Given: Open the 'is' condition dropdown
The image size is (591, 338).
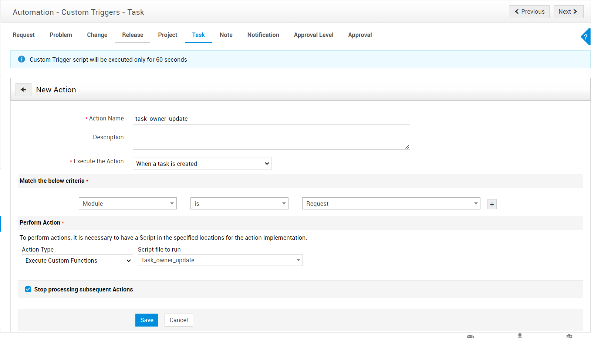Looking at the screenshot, I should (239, 204).
